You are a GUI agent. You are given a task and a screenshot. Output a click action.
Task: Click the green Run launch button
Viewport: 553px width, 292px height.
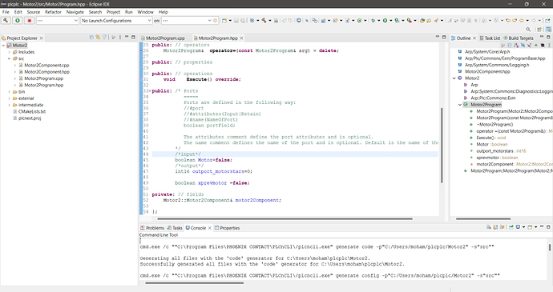(x=18, y=21)
